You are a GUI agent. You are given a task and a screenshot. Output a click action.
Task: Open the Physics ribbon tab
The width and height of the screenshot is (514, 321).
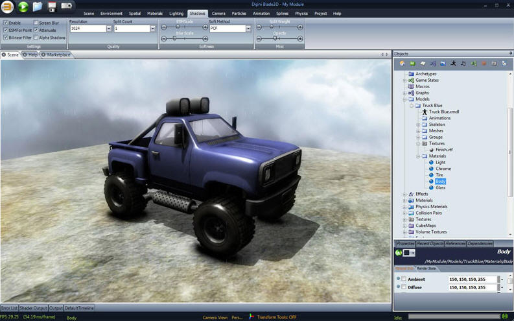301,14
